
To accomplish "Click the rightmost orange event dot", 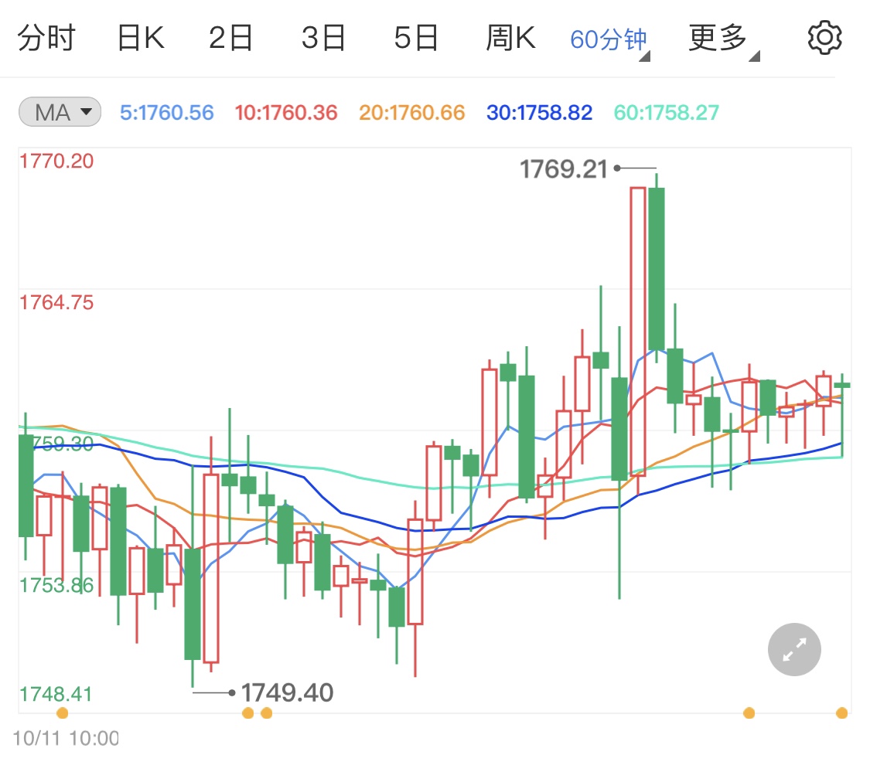I will coord(841,713).
